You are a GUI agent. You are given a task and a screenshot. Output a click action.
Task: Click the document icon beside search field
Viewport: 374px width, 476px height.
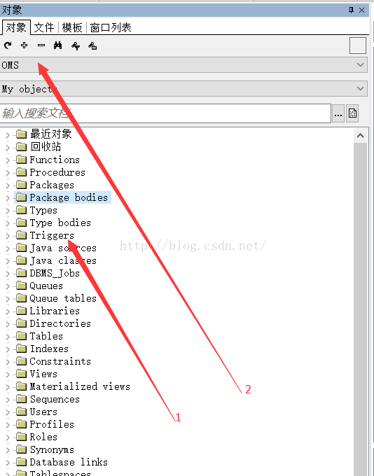(x=352, y=113)
